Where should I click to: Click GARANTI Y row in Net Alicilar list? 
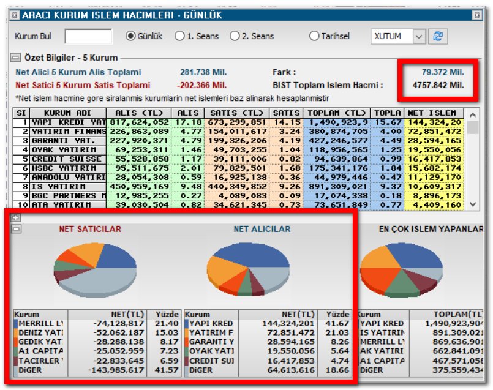268,342
